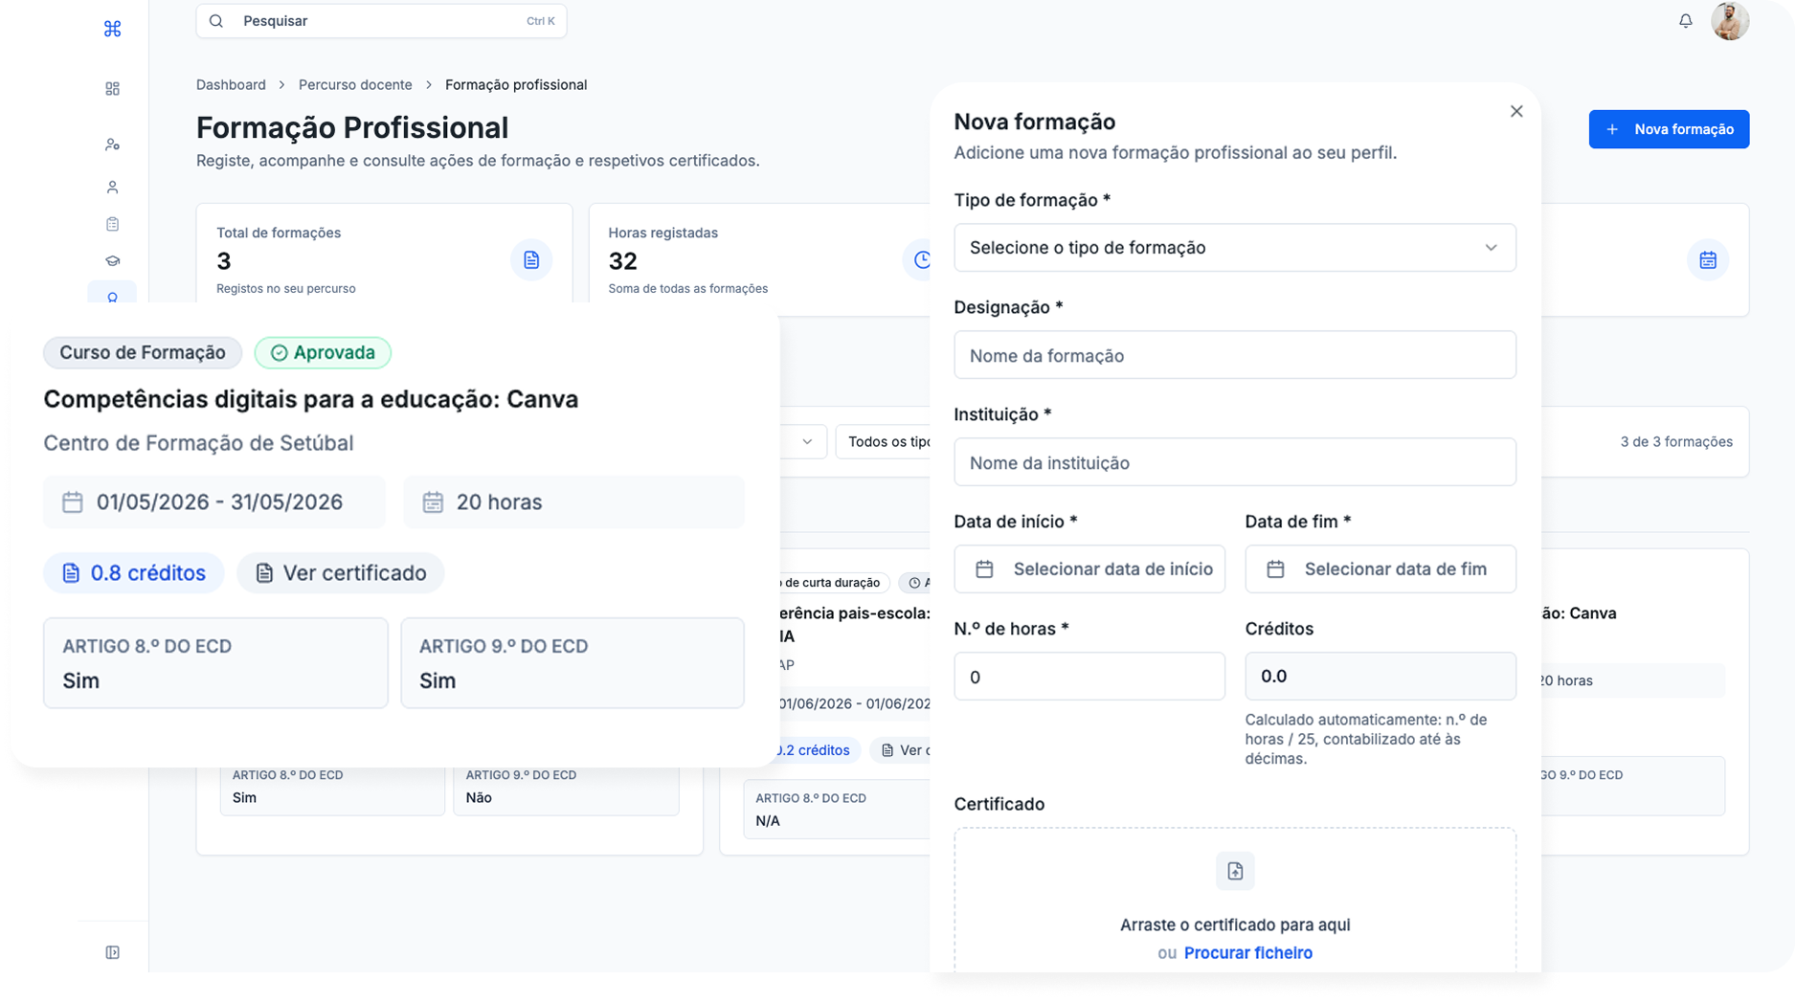Image resolution: width=1796 pixels, height=1002 pixels.
Task: Click the Designação name input field
Action: pyautogui.click(x=1235, y=355)
